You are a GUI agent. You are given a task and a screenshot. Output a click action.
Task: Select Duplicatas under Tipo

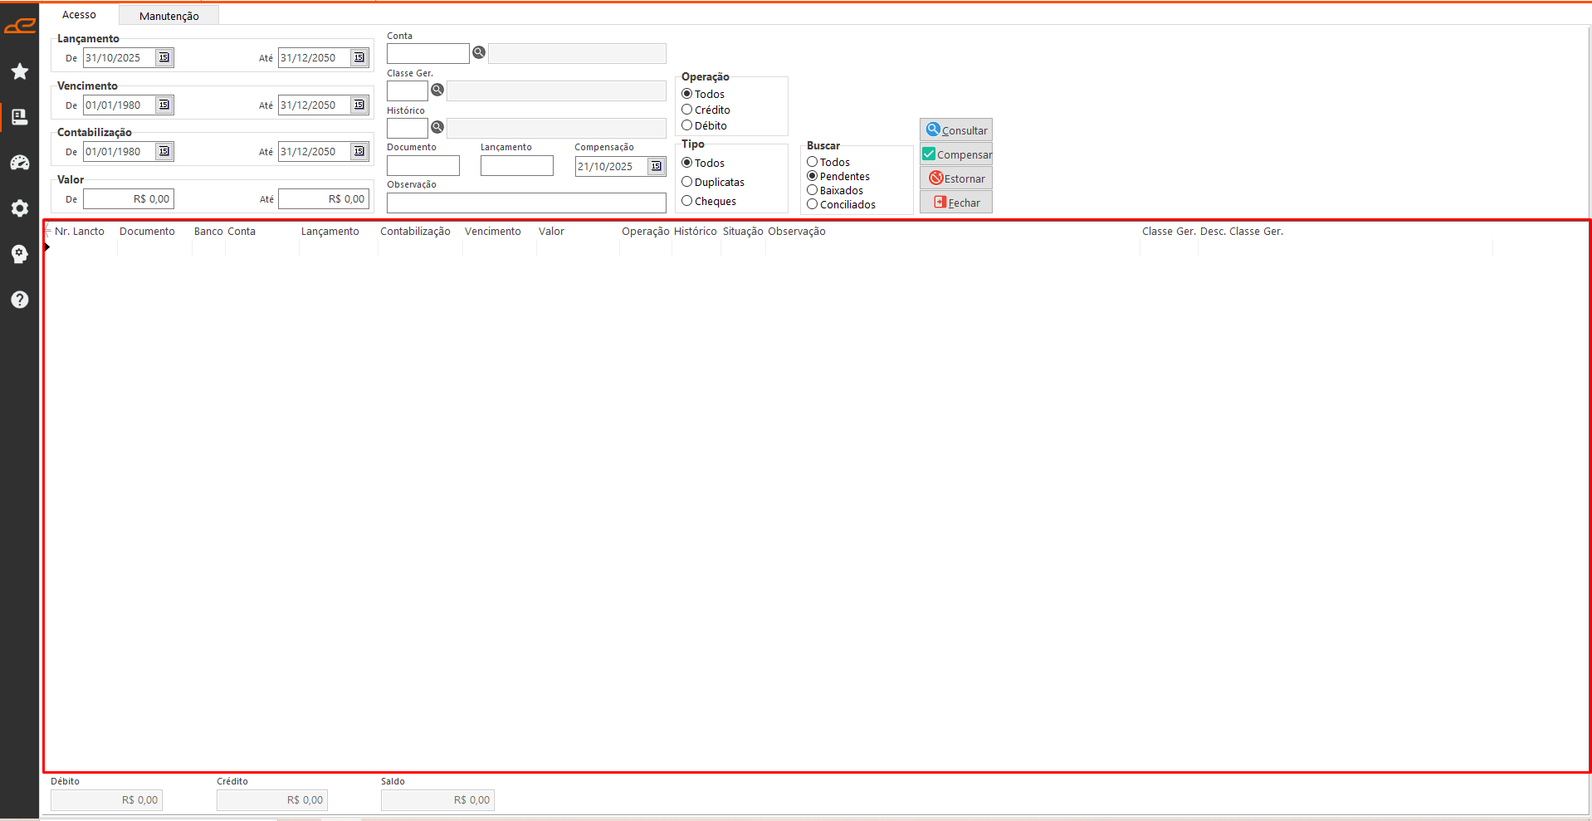coord(687,182)
